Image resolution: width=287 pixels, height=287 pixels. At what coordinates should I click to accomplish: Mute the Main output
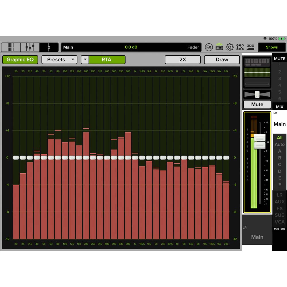(257, 104)
